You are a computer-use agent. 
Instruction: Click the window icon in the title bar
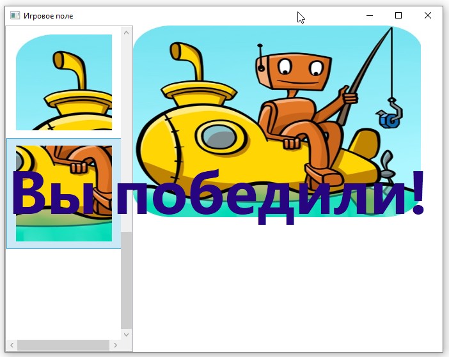[15, 15]
